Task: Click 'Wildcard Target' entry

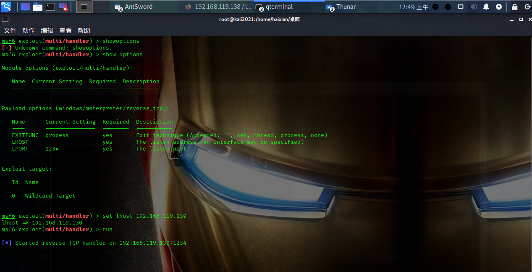Action: (x=50, y=196)
